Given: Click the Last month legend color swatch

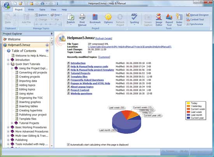Looking at the screenshot, I should click(188, 115).
